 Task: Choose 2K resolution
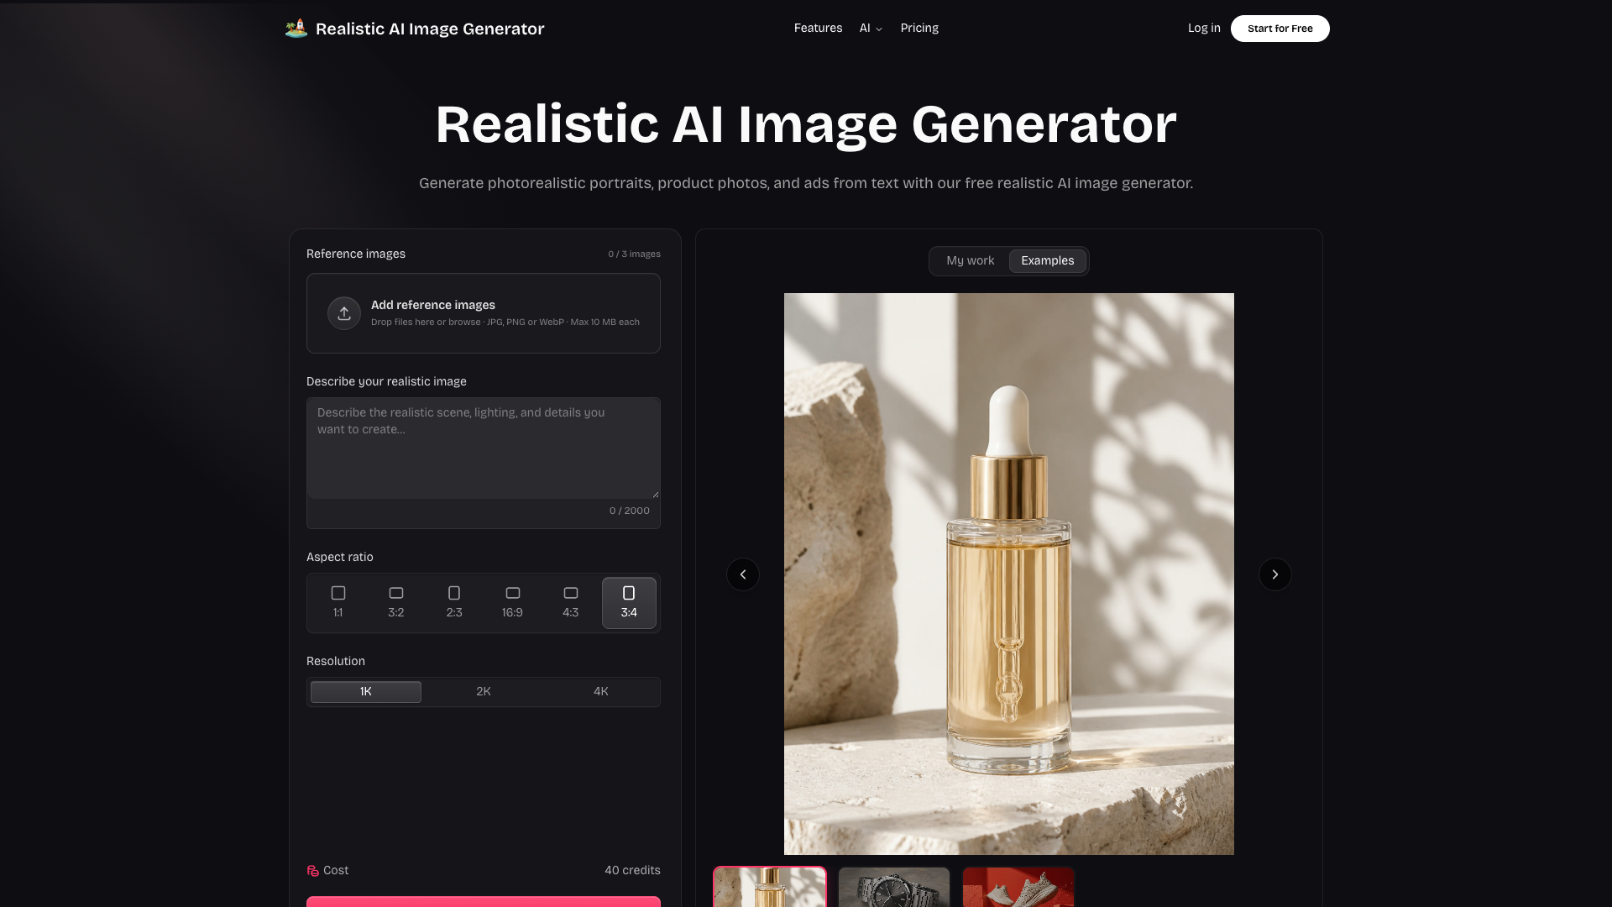point(484,691)
